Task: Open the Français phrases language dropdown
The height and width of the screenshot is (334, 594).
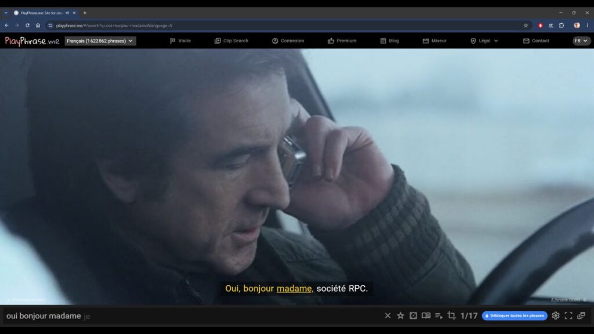Action: point(100,41)
